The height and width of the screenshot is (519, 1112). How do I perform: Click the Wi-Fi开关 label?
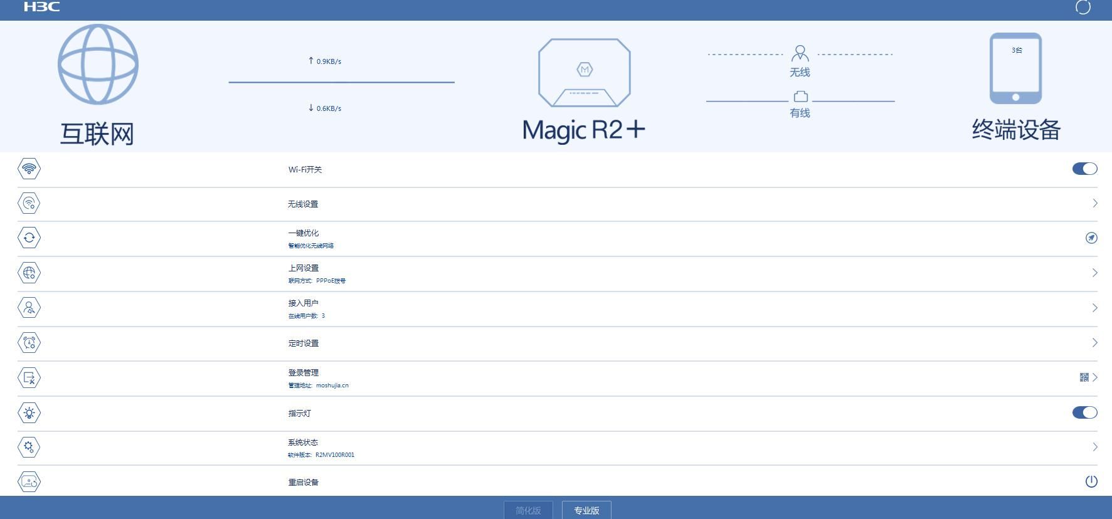305,170
